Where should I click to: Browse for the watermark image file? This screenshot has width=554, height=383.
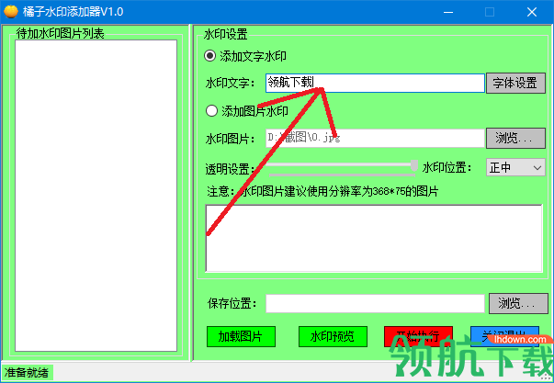click(x=515, y=138)
